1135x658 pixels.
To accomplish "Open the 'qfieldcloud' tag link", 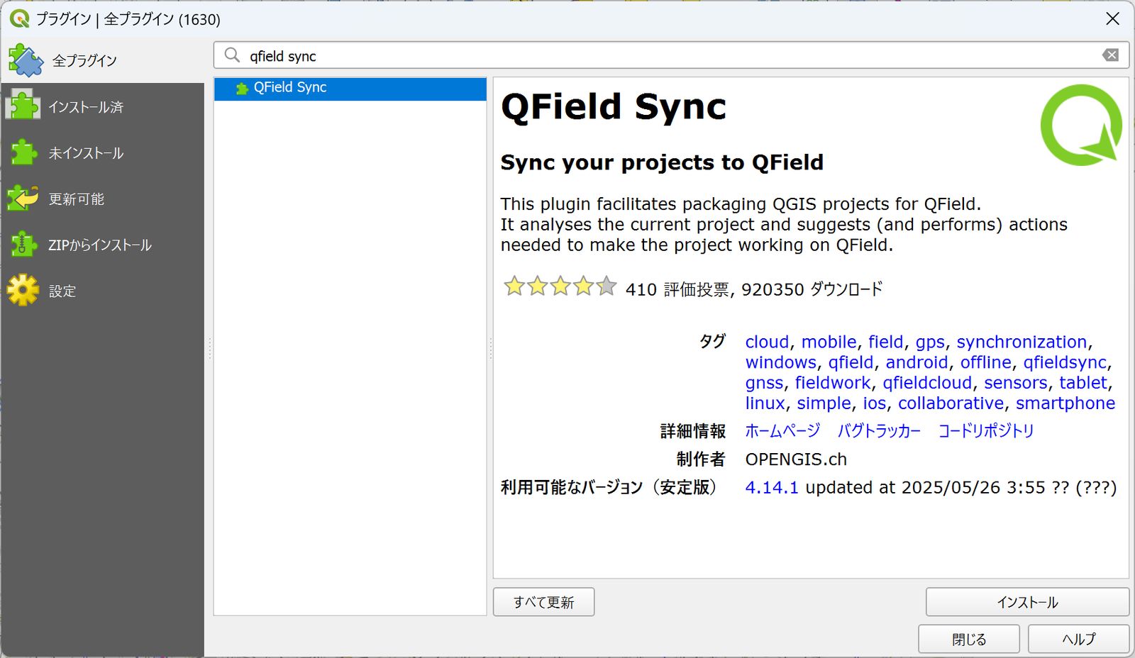I will coord(927,383).
